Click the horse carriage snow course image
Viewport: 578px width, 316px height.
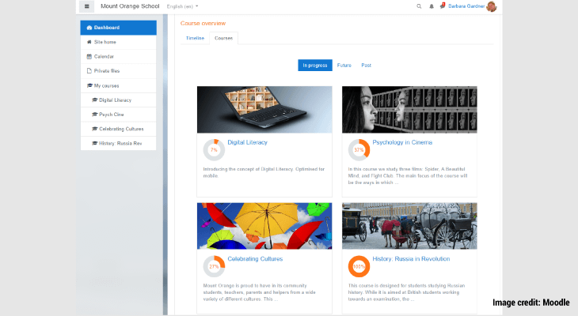(x=409, y=226)
